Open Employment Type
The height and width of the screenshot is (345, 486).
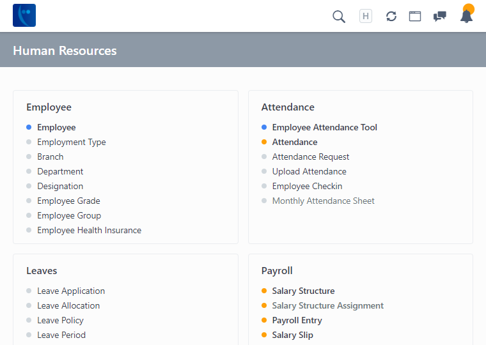[x=71, y=142]
